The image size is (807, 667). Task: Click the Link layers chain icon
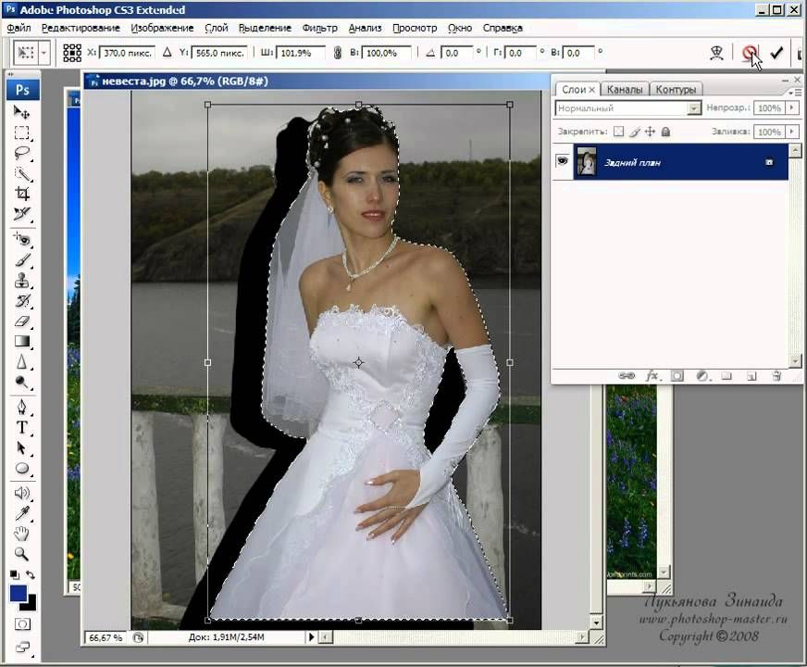tap(627, 376)
